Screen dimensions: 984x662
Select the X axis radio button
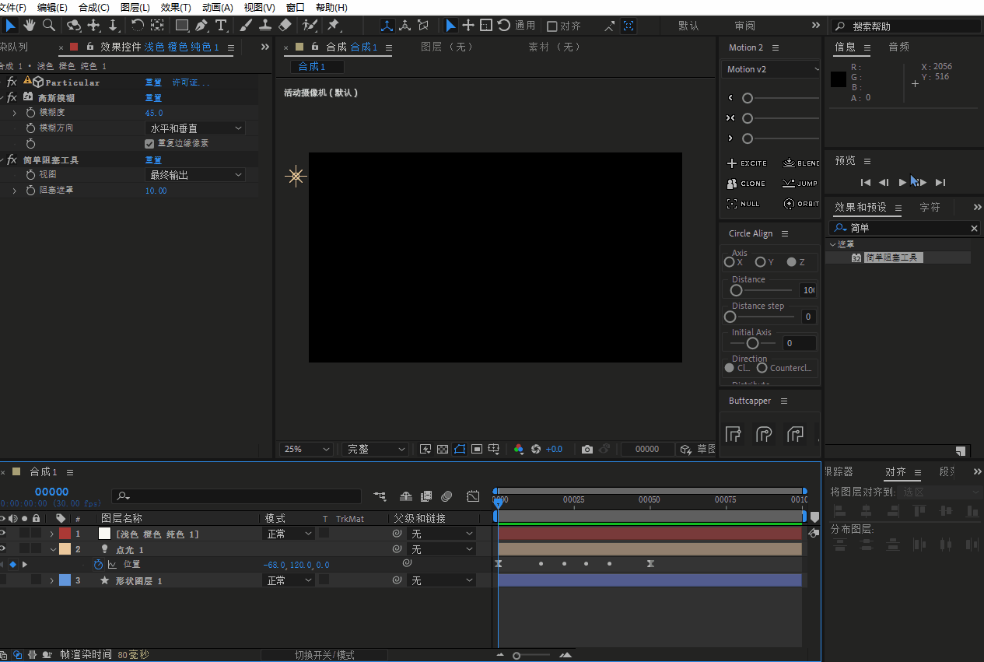pyautogui.click(x=730, y=262)
